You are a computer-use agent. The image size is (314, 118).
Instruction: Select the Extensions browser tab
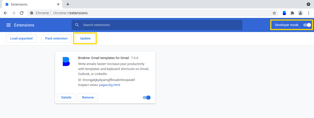[33, 4]
